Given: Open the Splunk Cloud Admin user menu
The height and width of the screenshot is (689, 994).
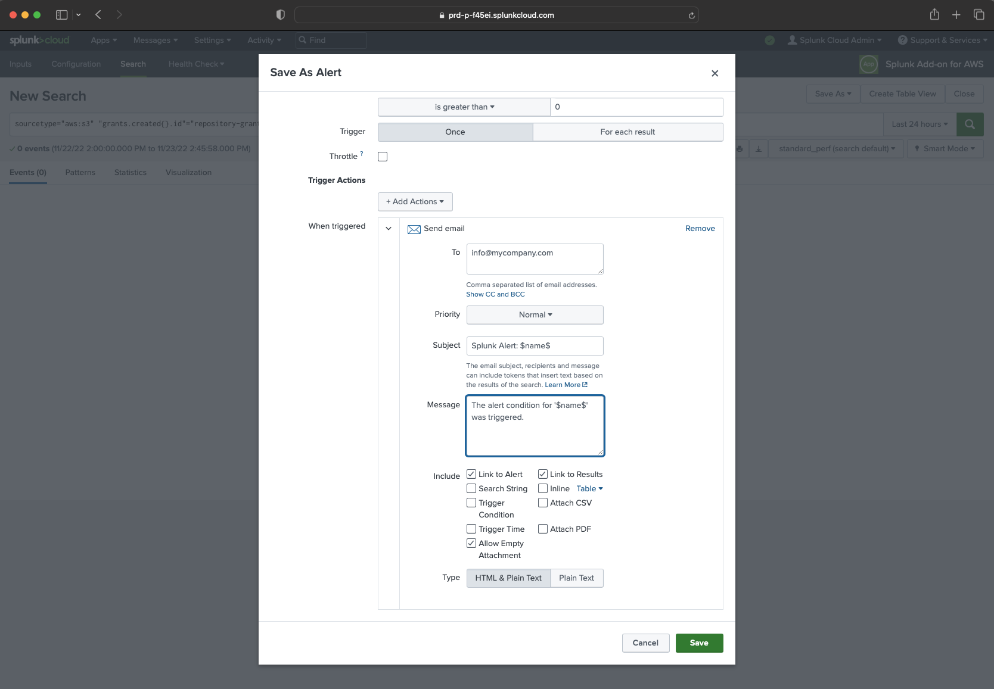Looking at the screenshot, I should click(834, 40).
